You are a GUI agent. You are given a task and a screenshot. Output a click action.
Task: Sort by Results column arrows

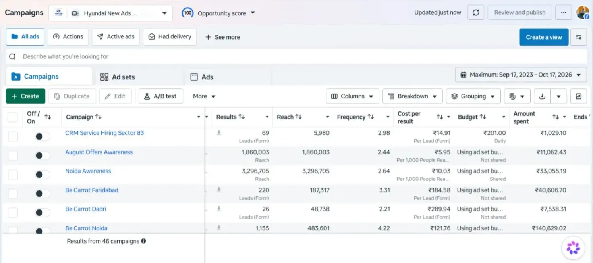tap(241, 117)
